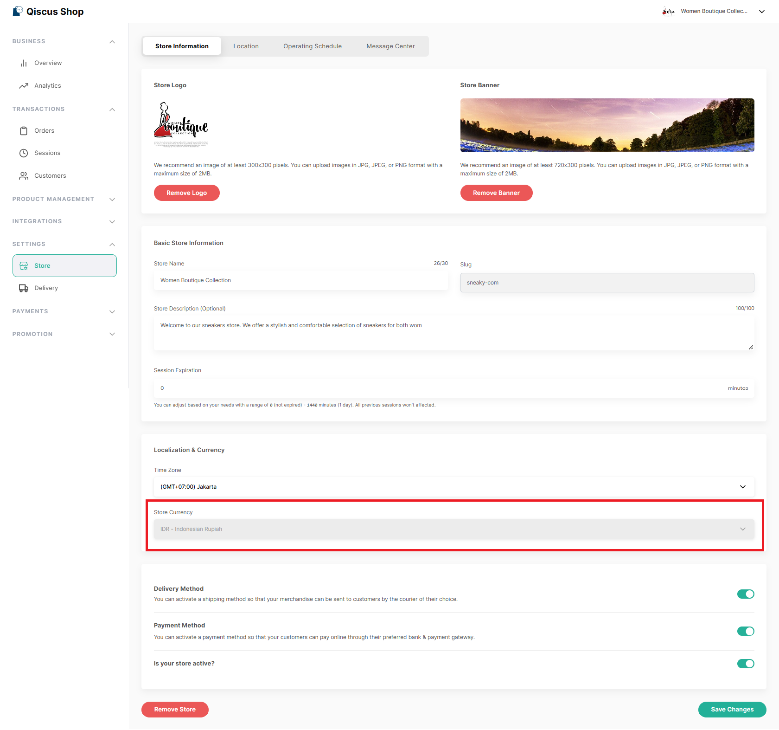Screen dimensions: 779x730
Task: Toggle the store active switch
Action: (745, 664)
